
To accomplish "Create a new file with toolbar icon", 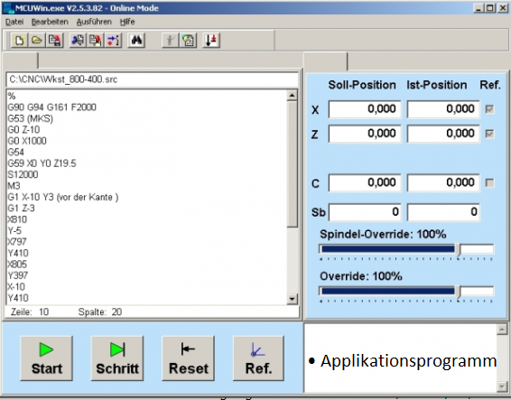I will click(19, 41).
